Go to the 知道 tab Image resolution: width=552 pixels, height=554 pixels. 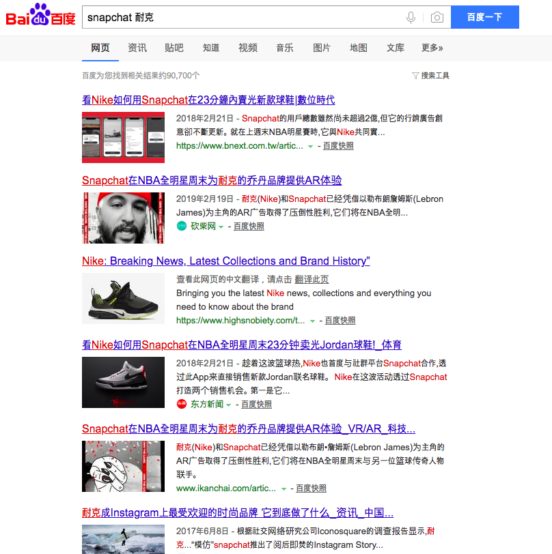[211, 48]
